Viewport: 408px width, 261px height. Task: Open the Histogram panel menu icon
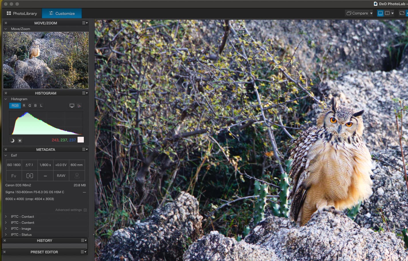point(85,93)
